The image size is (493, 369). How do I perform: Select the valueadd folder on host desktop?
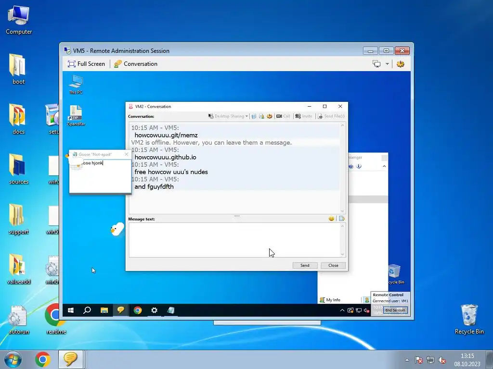[19, 269]
